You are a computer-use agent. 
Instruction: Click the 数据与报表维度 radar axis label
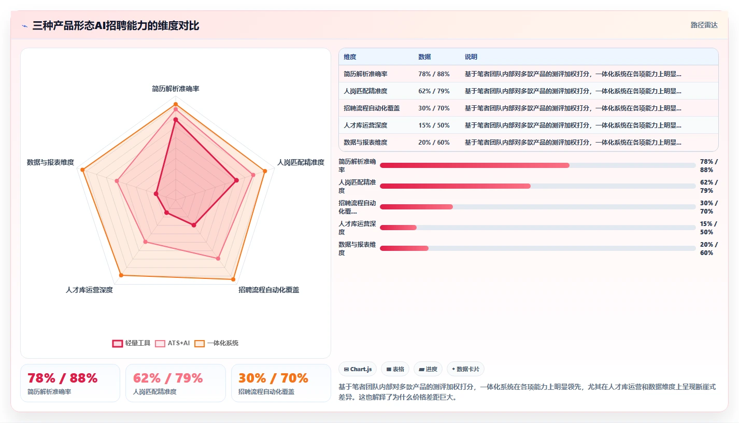click(50, 163)
